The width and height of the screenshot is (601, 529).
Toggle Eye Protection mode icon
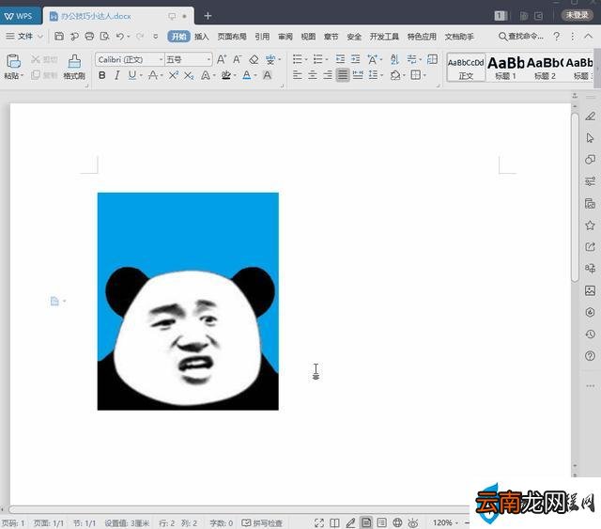[x=413, y=522]
